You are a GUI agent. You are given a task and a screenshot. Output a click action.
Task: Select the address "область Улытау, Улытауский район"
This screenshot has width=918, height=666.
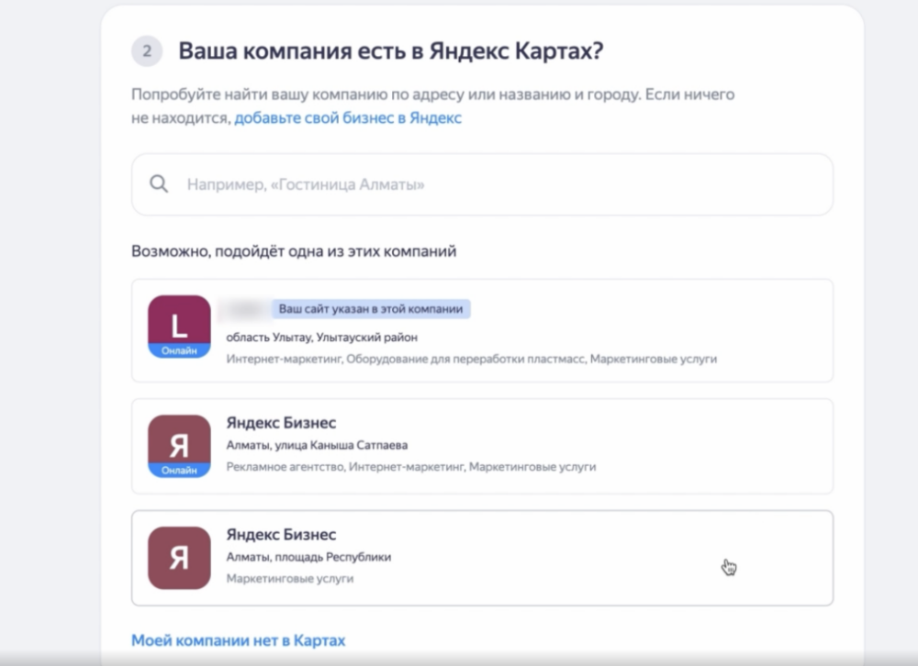(x=322, y=337)
